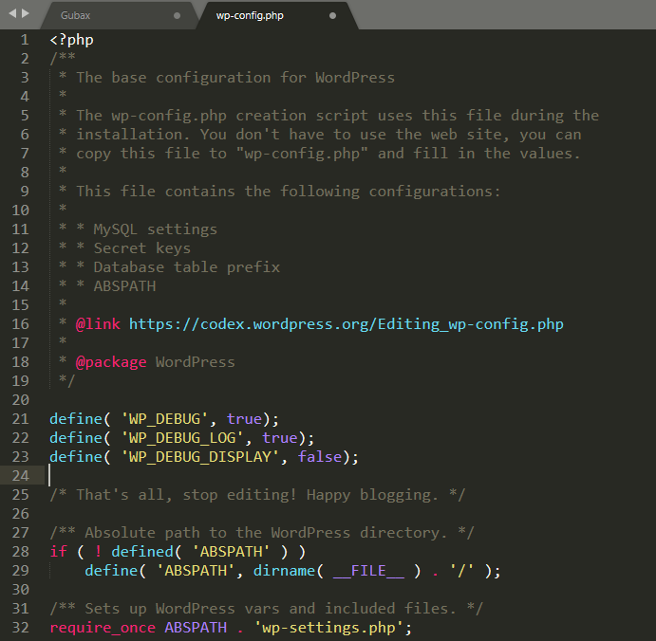
Task: Click line number 32 in the gutter
Action: point(22,628)
